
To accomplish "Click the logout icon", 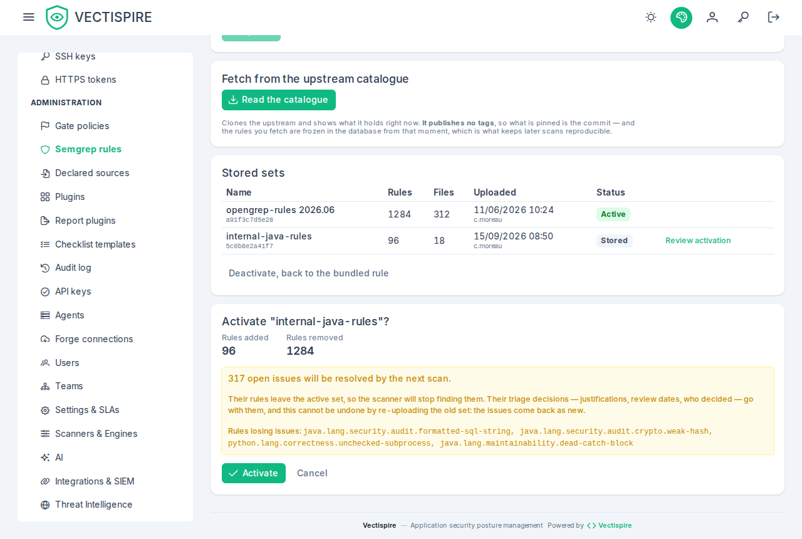I will tap(774, 17).
